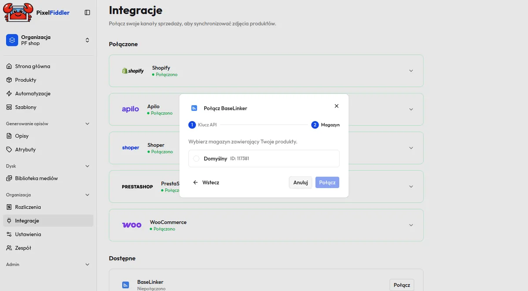The image size is (528, 291).
Task: Click the Szablony layout icon
Action: point(9,107)
